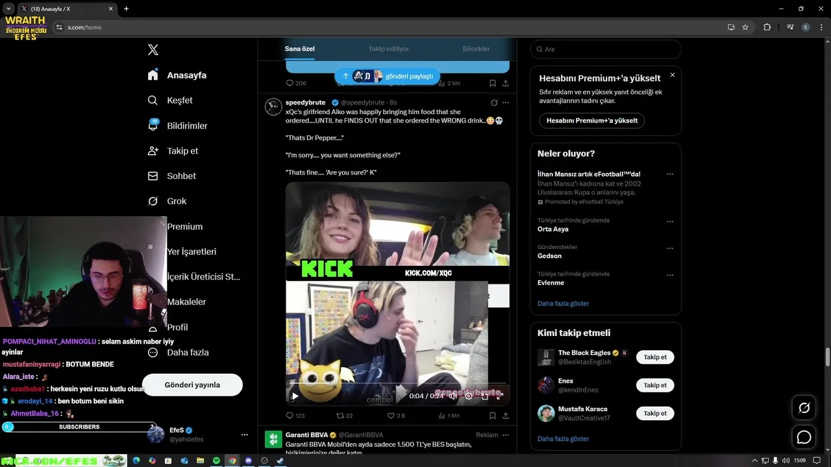
Task: Click reply icon with 206 on upper post
Action: [x=296, y=83]
